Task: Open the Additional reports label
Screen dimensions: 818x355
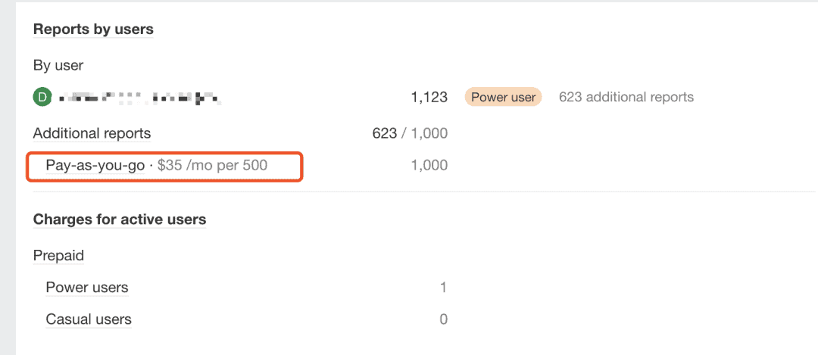Action: (92, 133)
